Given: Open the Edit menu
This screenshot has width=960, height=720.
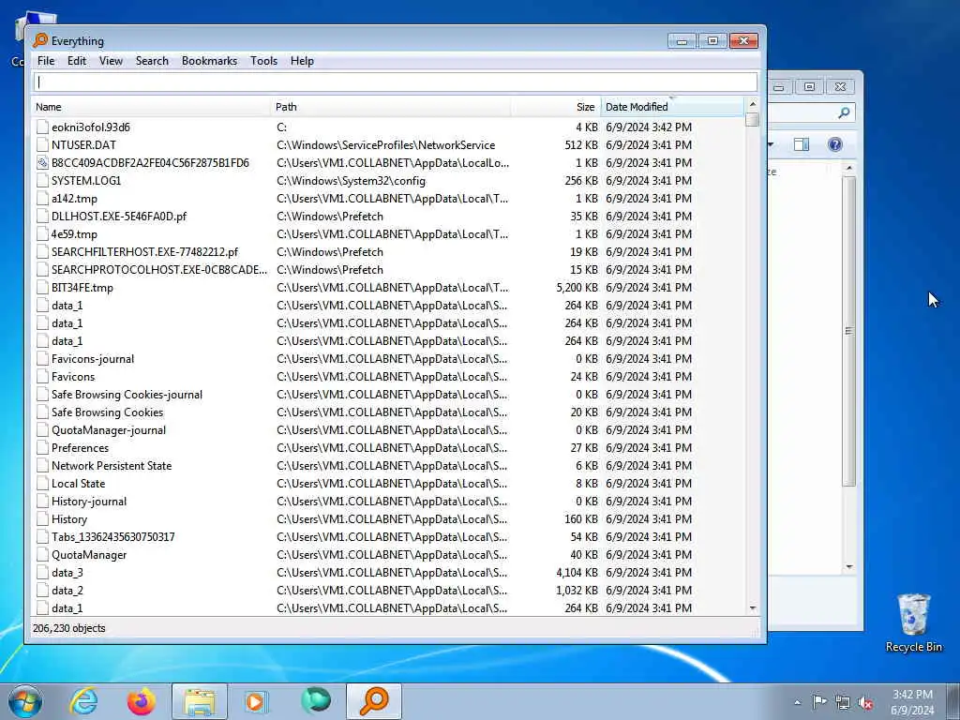Looking at the screenshot, I should click(77, 61).
